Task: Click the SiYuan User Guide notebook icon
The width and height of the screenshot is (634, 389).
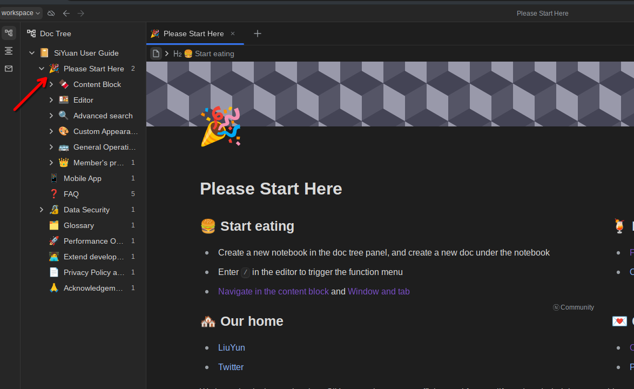Action: click(x=44, y=53)
